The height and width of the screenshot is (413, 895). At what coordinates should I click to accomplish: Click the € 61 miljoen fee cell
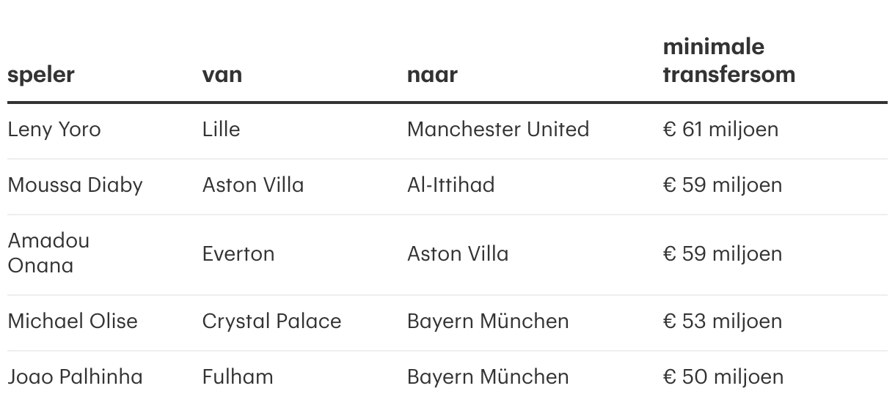pos(720,130)
